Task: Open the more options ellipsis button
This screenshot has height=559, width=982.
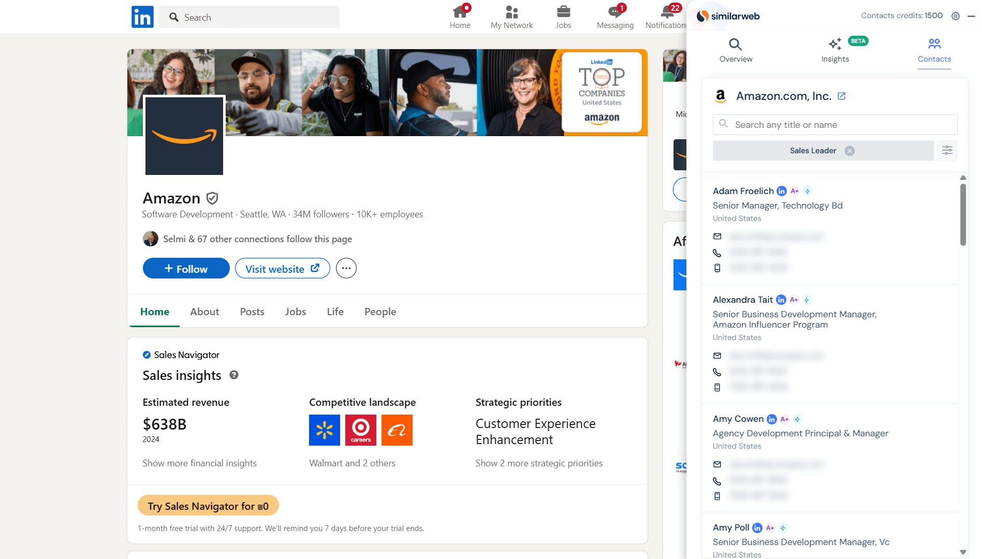Action: coord(346,268)
